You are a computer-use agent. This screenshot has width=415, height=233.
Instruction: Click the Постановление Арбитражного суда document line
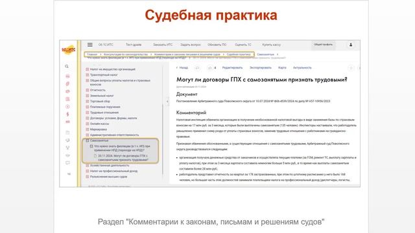tap(253, 101)
